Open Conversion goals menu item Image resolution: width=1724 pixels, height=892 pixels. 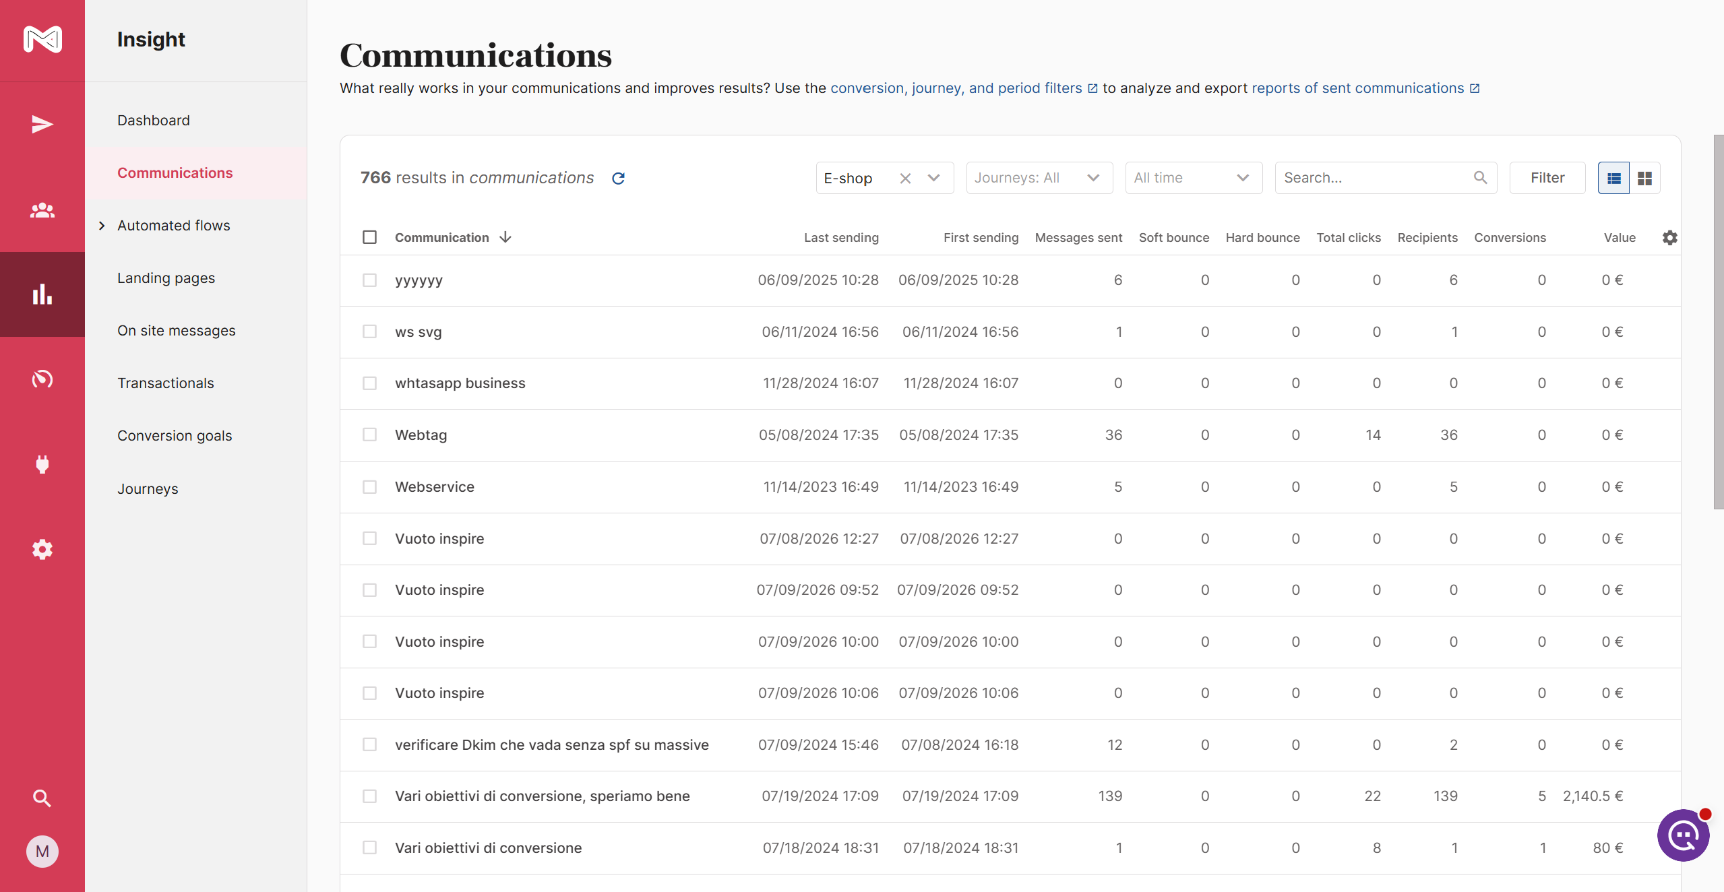pos(175,436)
